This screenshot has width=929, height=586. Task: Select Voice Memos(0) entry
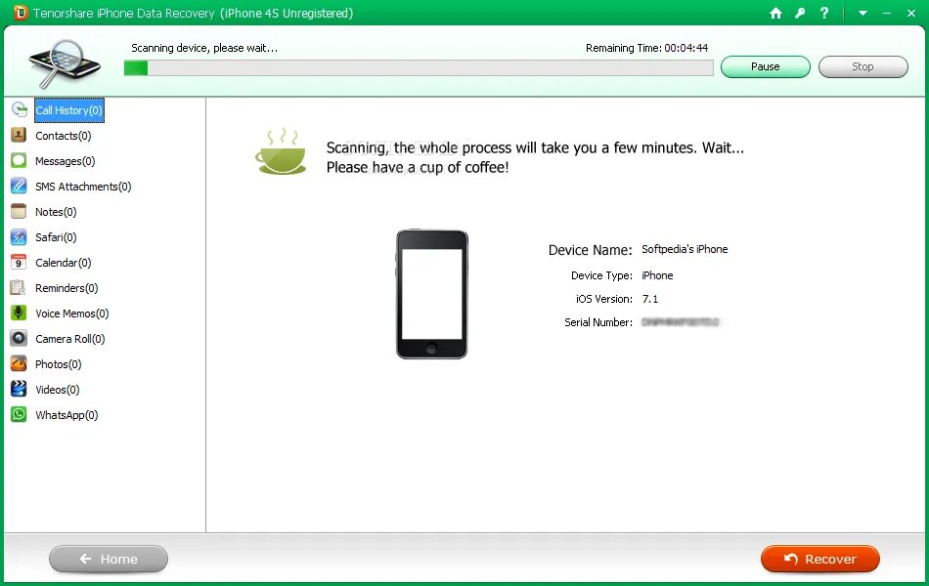tap(72, 314)
